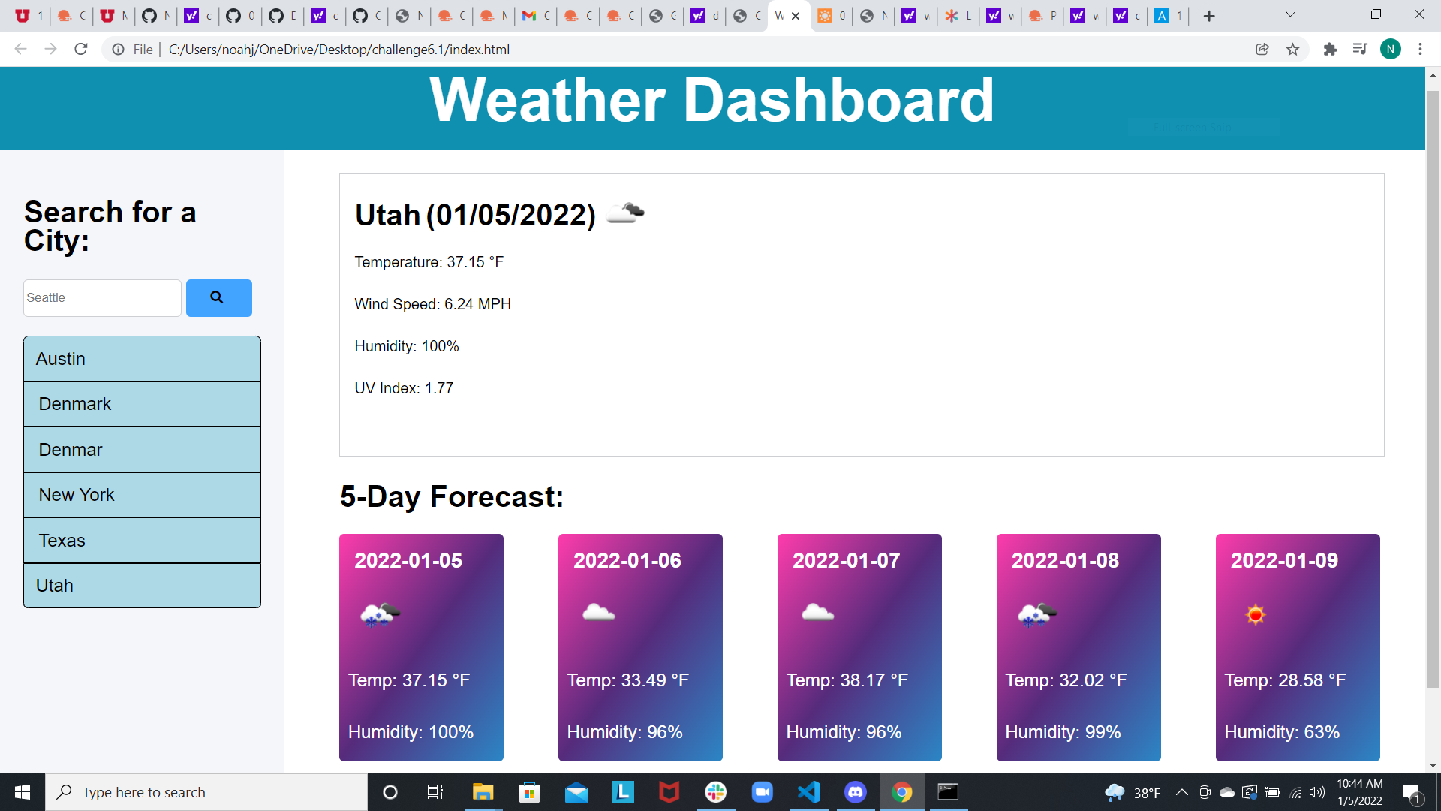
Task: Open the Extensions puzzle icon
Action: (1330, 49)
